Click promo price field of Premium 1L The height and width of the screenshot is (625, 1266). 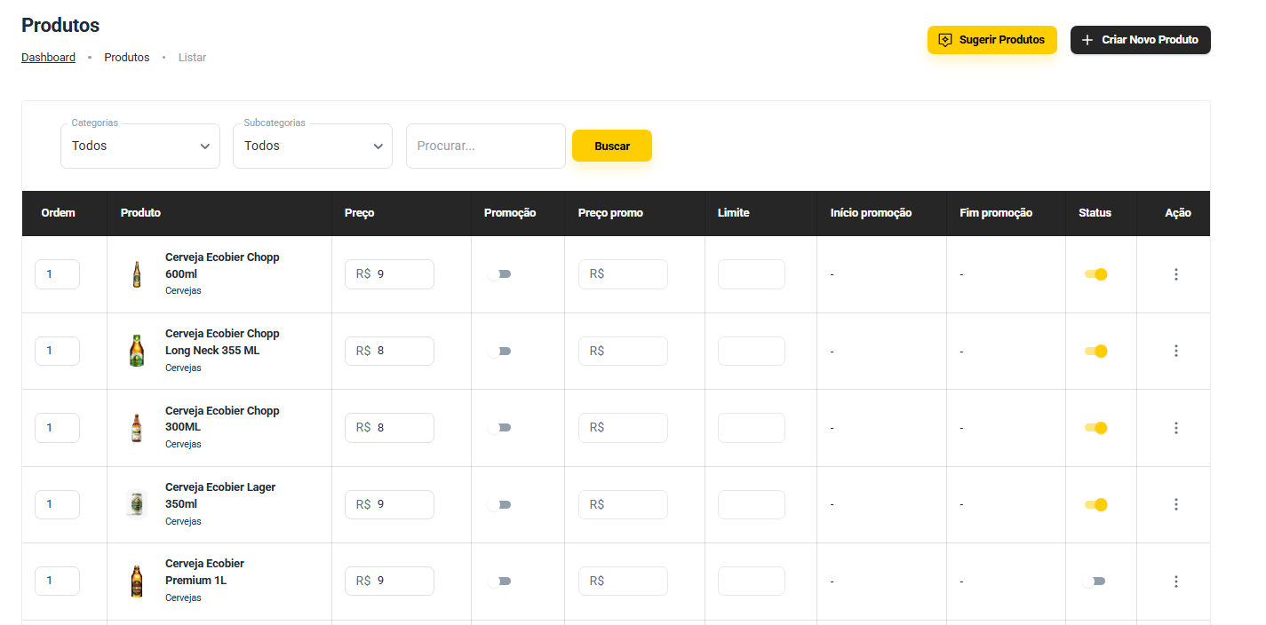click(623, 581)
